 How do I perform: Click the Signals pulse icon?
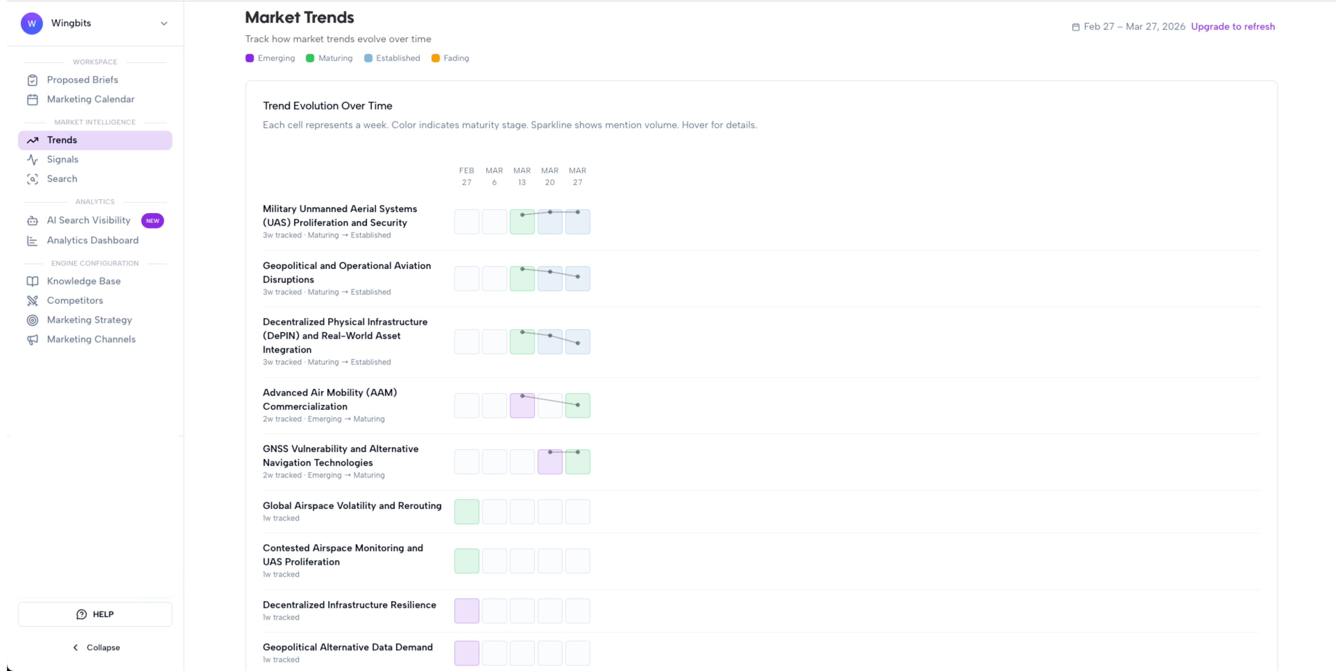(32, 159)
